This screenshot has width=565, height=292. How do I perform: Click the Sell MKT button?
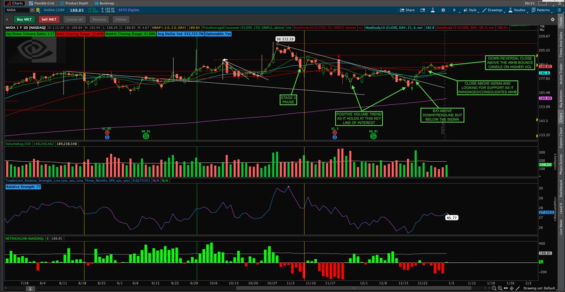tap(49, 19)
